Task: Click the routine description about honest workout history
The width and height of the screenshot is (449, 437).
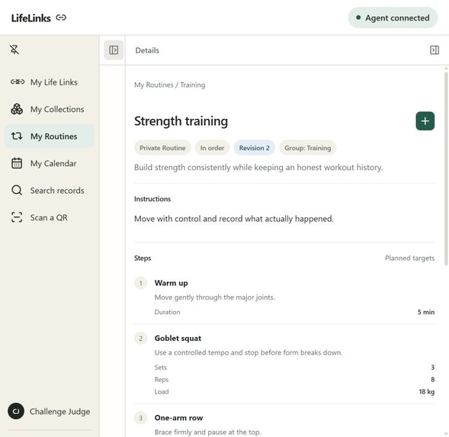Action: [258, 167]
